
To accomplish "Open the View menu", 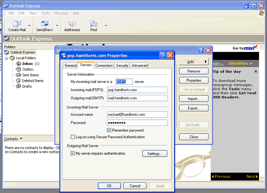I will coord(33,13).
